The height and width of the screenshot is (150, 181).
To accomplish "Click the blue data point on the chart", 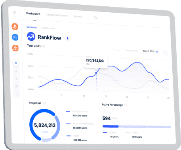I will click(96, 73).
